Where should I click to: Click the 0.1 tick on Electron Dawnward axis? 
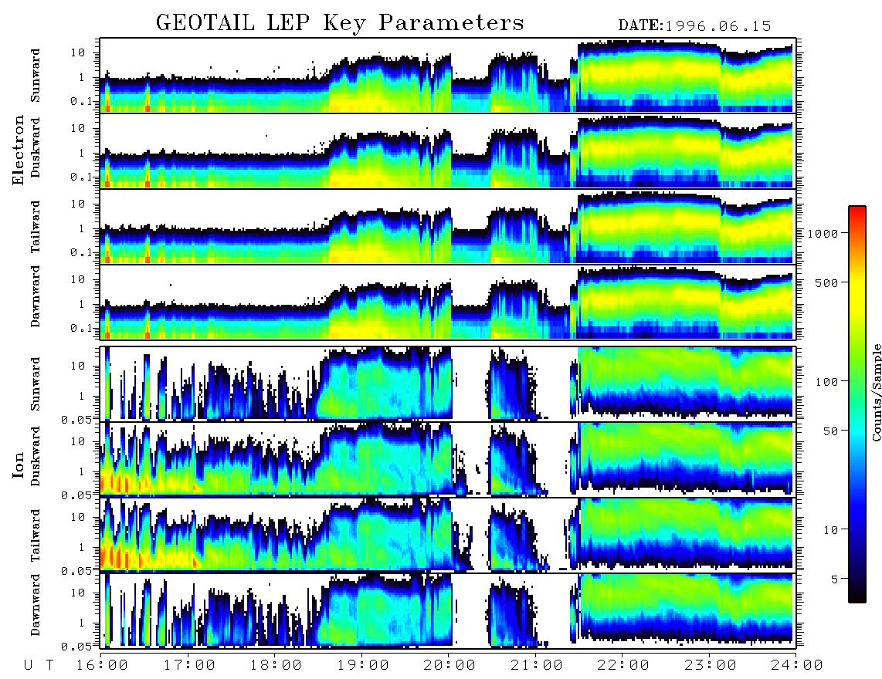coord(81,328)
